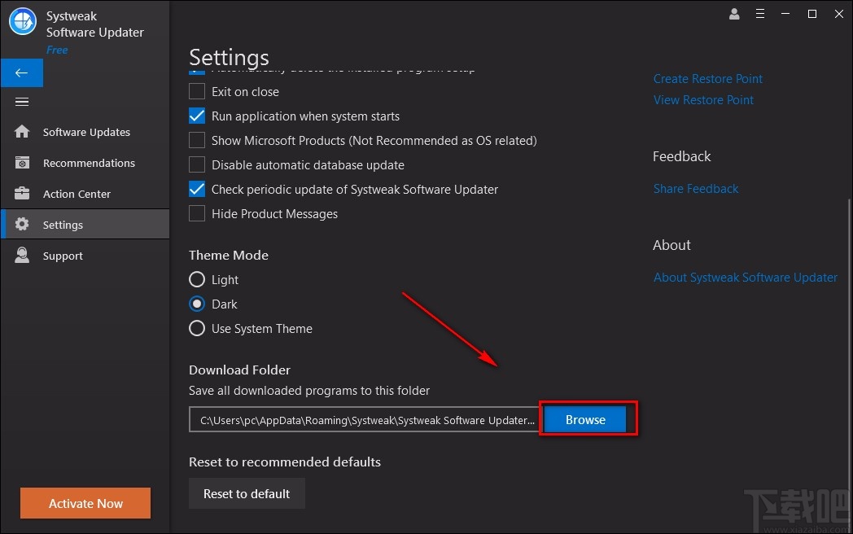Toggle the hamburger sidebar menu
The height and width of the screenshot is (534, 853).
tap(22, 102)
